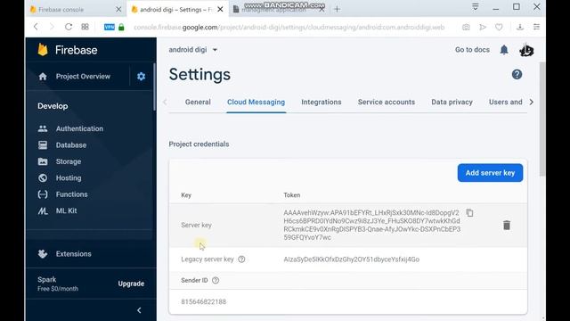Show help for Legacy server key

coord(241,259)
